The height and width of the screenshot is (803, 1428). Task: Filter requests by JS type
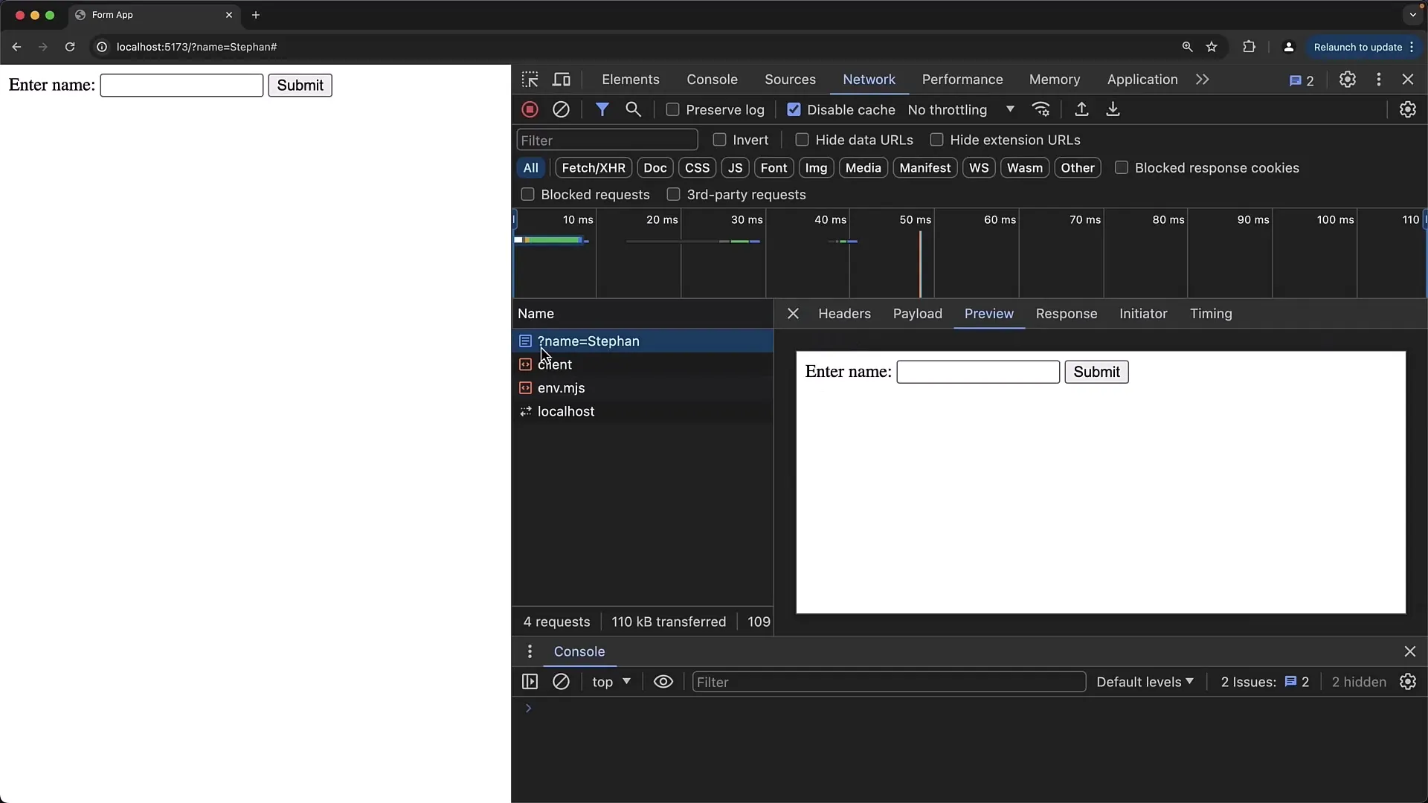click(x=735, y=168)
